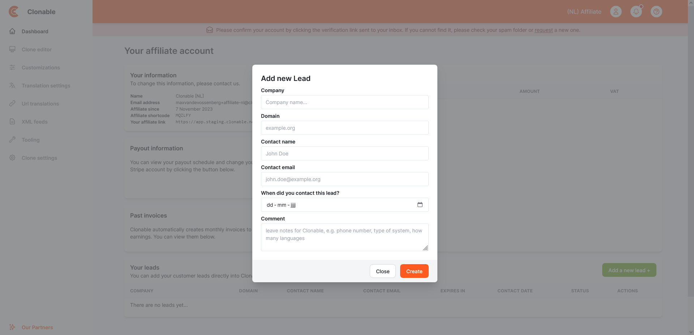Open the contact date calendar picker
Viewport: 694px width, 335px height.
click(x=420, y=205)
